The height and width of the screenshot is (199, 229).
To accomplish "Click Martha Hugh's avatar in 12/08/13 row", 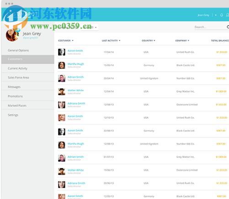I will coord(62,145).
